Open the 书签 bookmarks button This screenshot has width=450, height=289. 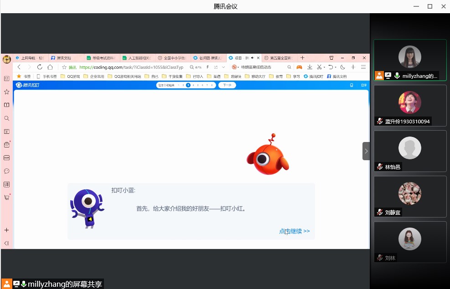[x=24, y=76]
